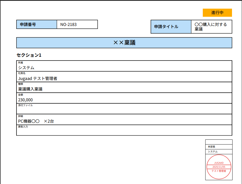Select the 詳細 field with PC機器 text
242x184 pixels.
tap(124, 119)
